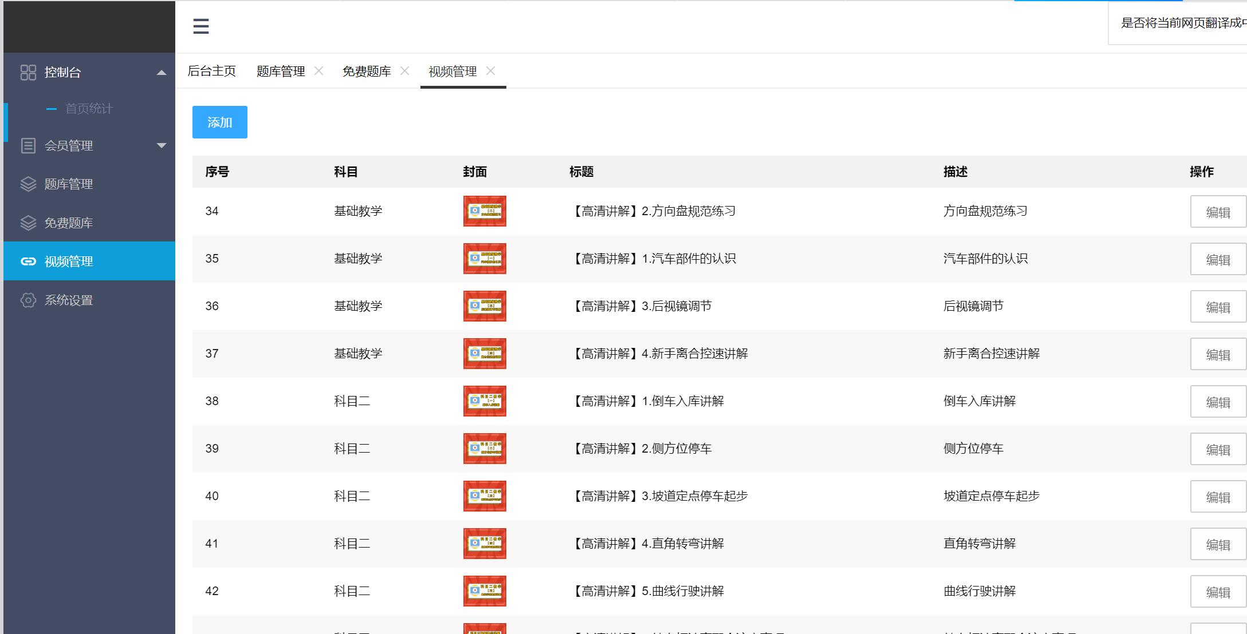Open cover thumbnail of row 36

[x=485, y=306]
